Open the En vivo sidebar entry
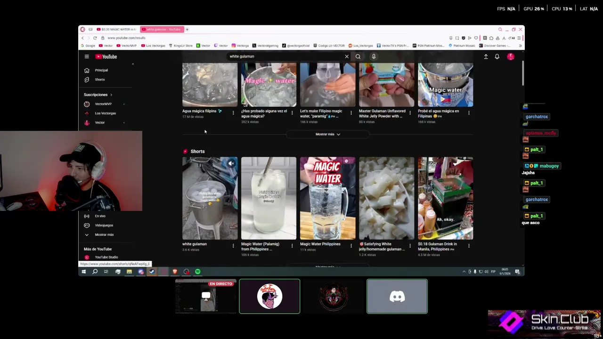This screenshot has height=339, width=603. pyautogui.click(x=106, y=216)
